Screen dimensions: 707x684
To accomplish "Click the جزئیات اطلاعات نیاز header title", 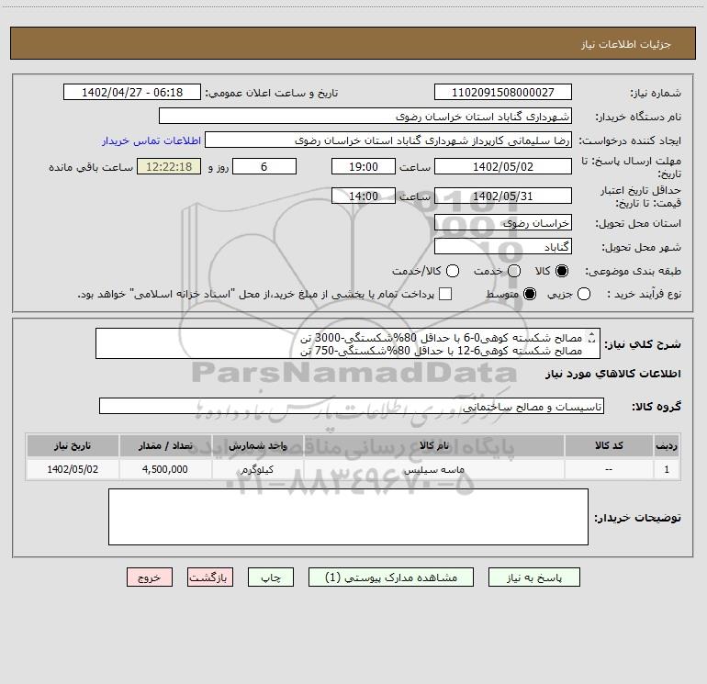I will pyautogui.click(x=626, y=44).
